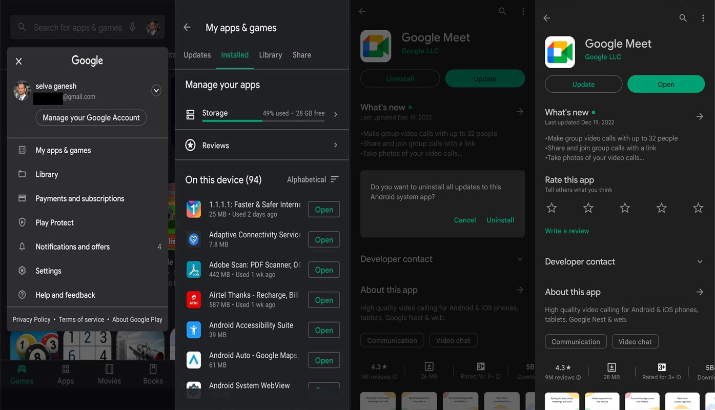Open Terms of service link
The height and width of the screenshot is (410, 715).
click(81, 319)
